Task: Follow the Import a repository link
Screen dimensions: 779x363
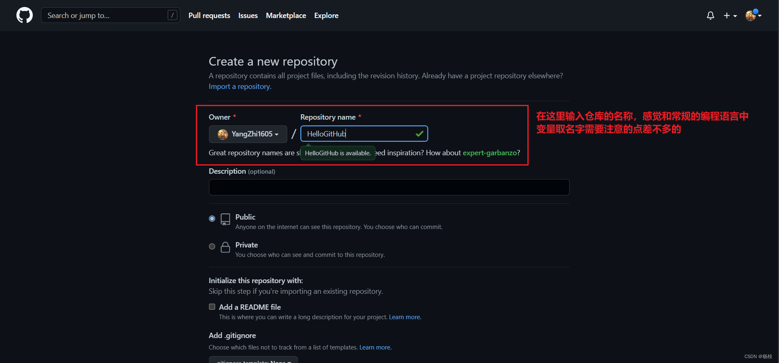Action: 240,86
